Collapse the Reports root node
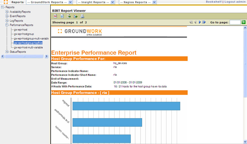The image size is (247, 144). [3, 7]
